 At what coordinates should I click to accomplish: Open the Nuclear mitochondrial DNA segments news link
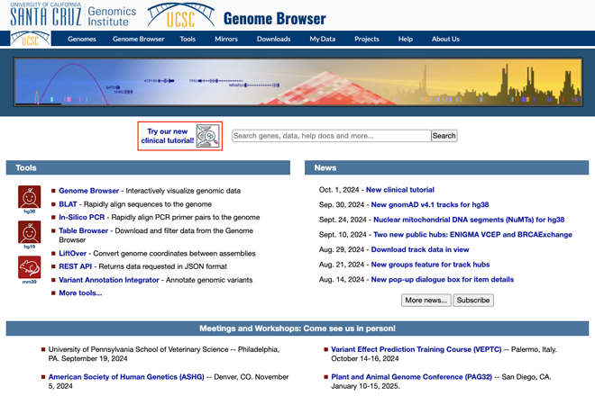point(469,220)
